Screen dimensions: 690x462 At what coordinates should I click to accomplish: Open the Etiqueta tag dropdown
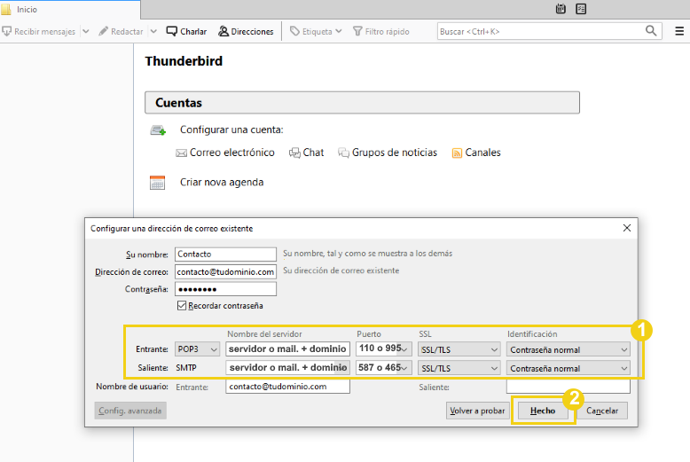[316, 32]
